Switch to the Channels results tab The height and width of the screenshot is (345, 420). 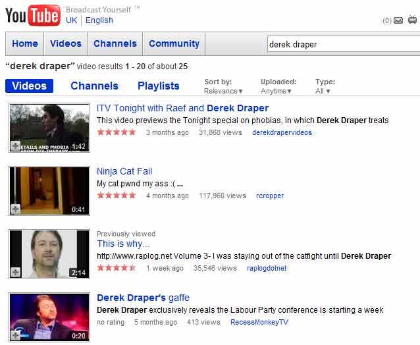click(x=94, y=86)
